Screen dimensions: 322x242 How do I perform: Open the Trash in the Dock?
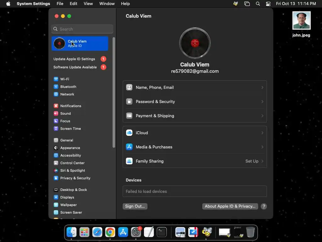coord(250,232)
